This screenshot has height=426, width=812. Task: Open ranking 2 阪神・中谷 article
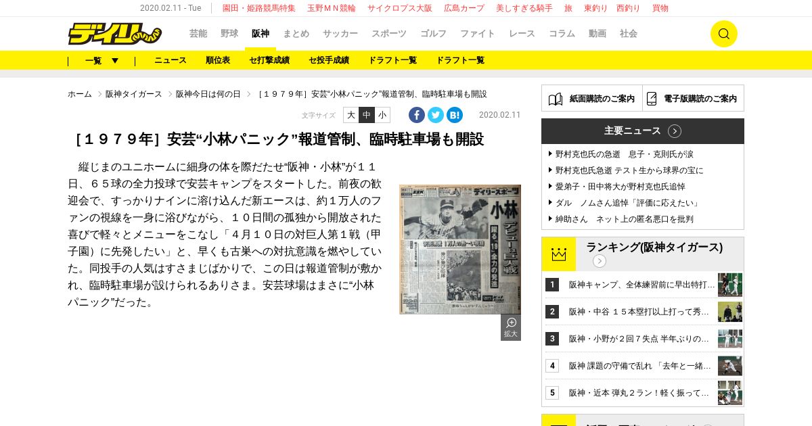pyautogui.click(x=639, y=312)
